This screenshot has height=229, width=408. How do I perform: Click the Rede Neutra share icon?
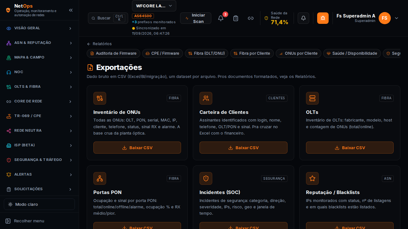(9, 131)
